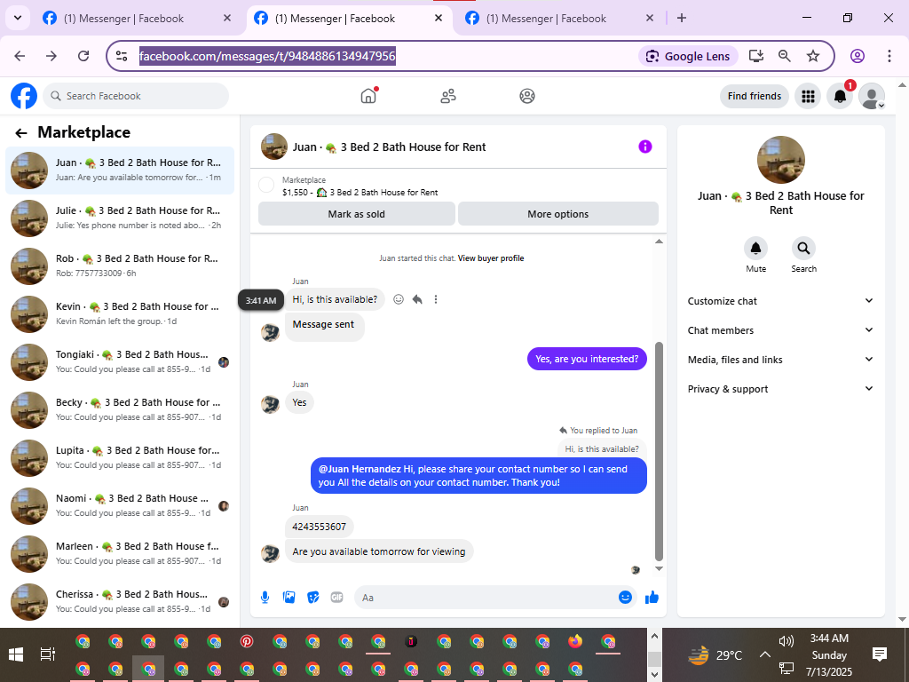Open Tongiaki's house rental chat

pos(120,362)
